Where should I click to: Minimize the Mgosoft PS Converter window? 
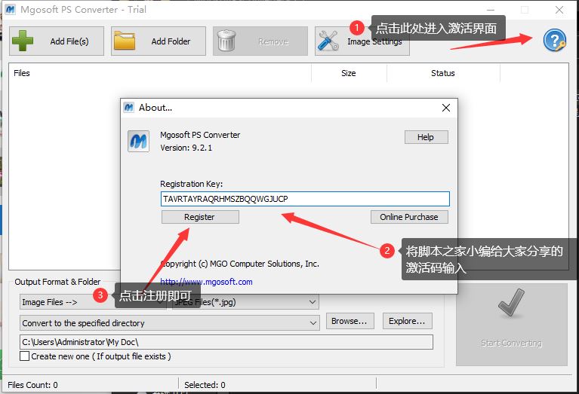[491, 10]
